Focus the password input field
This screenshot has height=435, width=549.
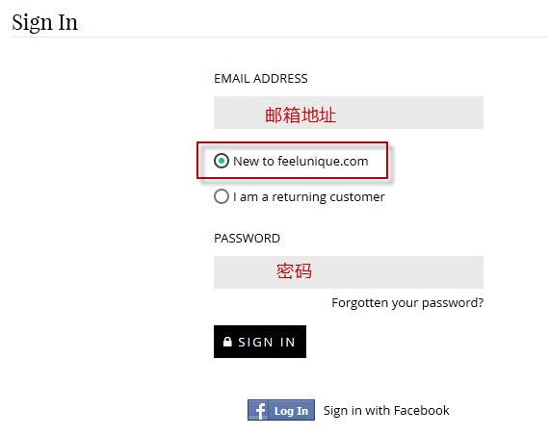[x=349, y=272]
